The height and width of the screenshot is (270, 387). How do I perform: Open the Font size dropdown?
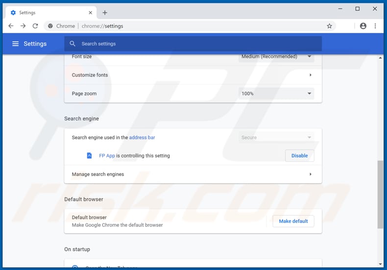276,56
